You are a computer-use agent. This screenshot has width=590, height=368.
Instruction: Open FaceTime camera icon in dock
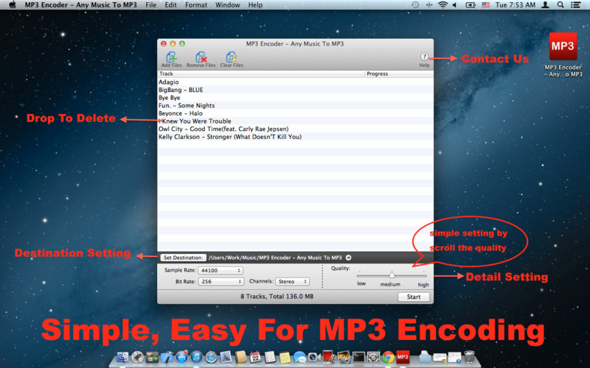pos(313,357)
